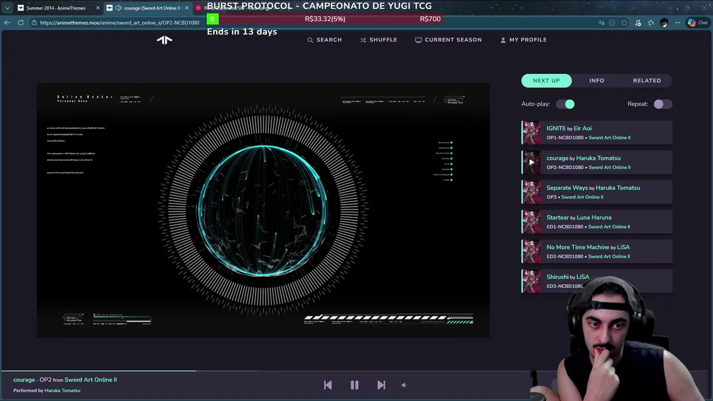
Task: Click the AnimeThemes logo icon
Action: pos(164,40)
